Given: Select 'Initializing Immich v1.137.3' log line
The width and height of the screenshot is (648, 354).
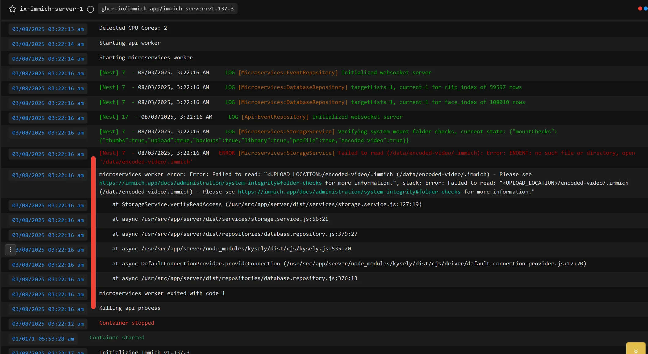Looking at the screenshot, I should (x=144, y=352).
